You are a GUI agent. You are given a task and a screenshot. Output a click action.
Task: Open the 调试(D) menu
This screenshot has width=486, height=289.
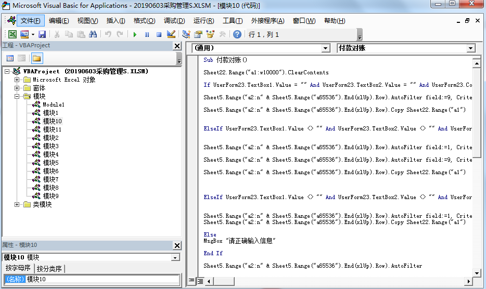pos(174,21)
